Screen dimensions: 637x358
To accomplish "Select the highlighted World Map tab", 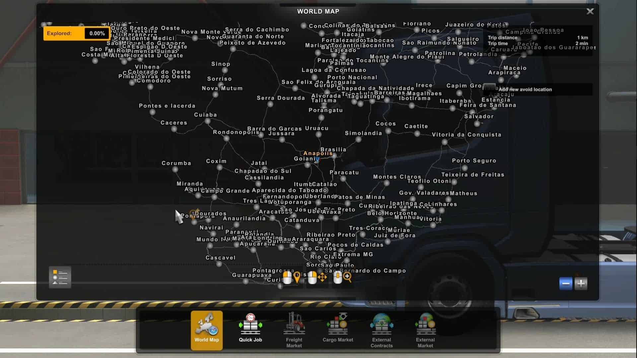I will (207, 329).
